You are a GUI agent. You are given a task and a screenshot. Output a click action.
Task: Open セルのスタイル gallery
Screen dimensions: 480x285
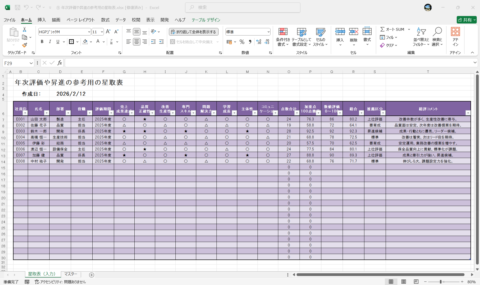(x=321, y=37)
